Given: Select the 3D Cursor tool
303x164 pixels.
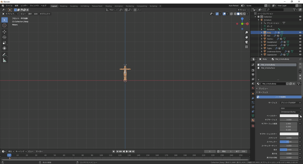Looking at the screenshot, I should 5,25.
